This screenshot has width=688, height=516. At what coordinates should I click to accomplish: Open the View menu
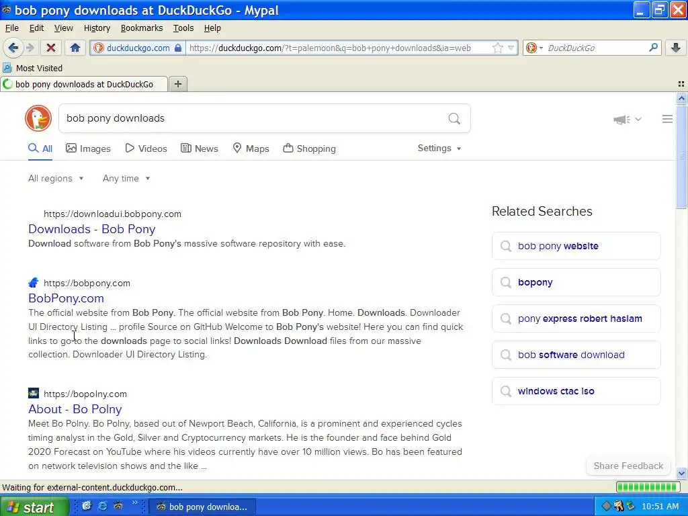(x=64, y=28)
